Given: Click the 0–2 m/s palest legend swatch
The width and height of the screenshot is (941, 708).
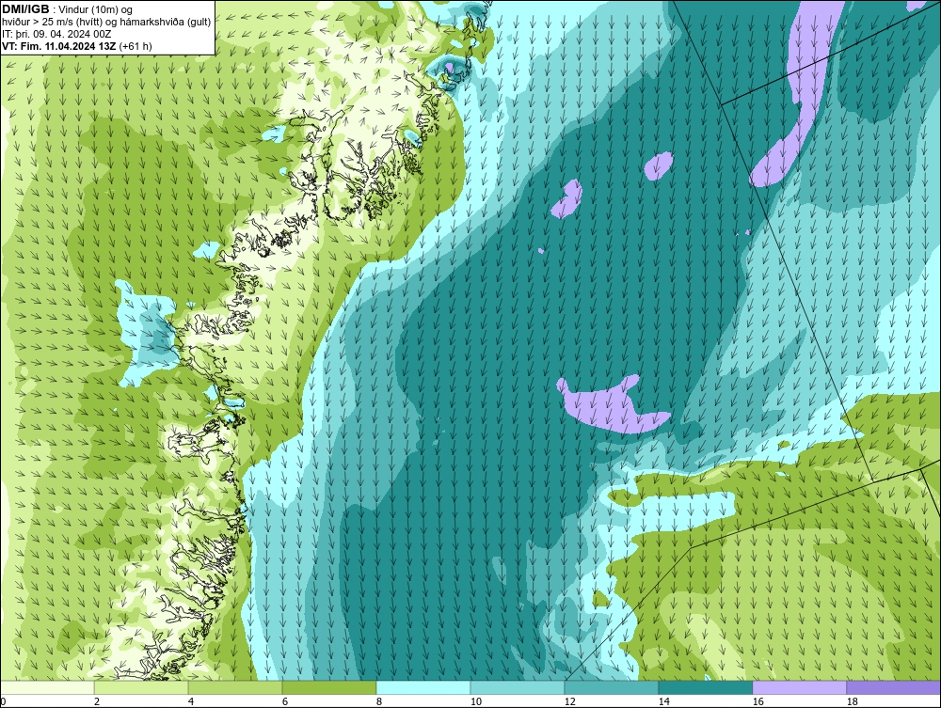Looking at the screenshot, I should [47, 687].
